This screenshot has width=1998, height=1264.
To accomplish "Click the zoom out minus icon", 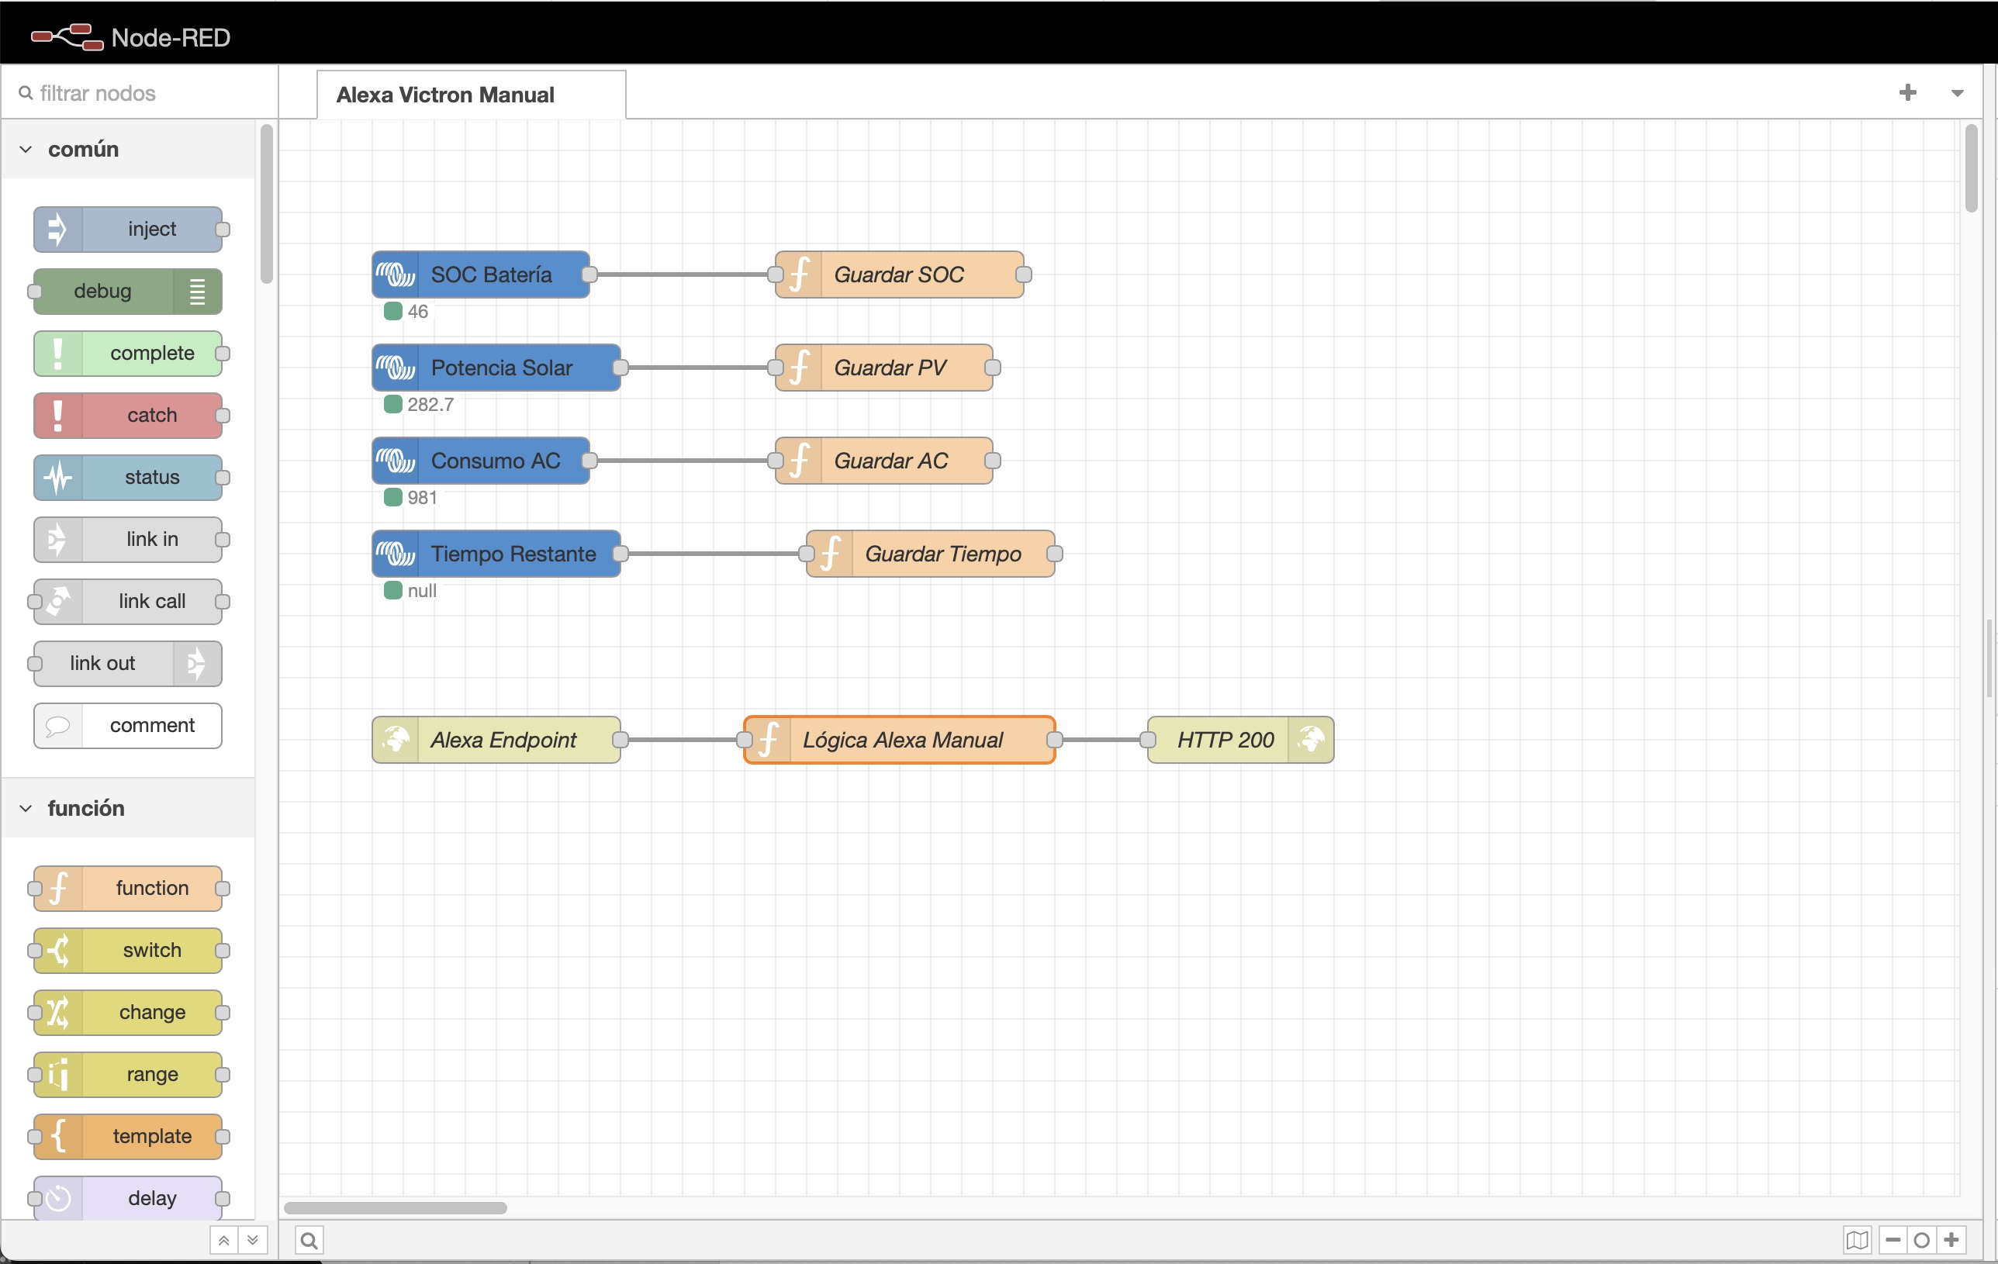I will tap(1893, 1240).
